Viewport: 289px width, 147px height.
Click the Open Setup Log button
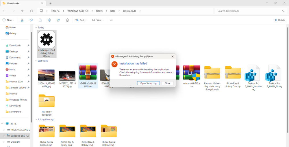148,83
